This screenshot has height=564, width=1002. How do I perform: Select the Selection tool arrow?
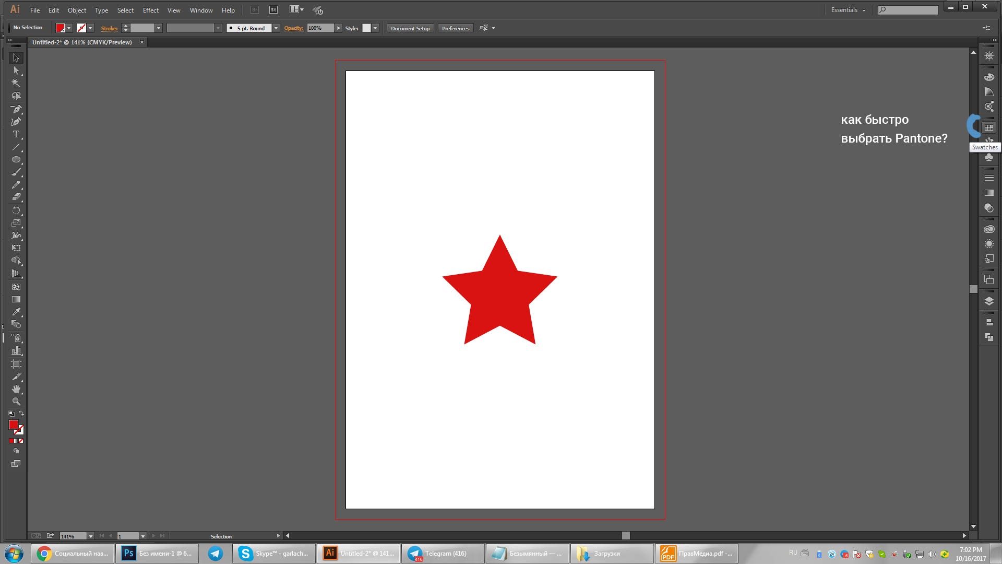pos(16,58)
